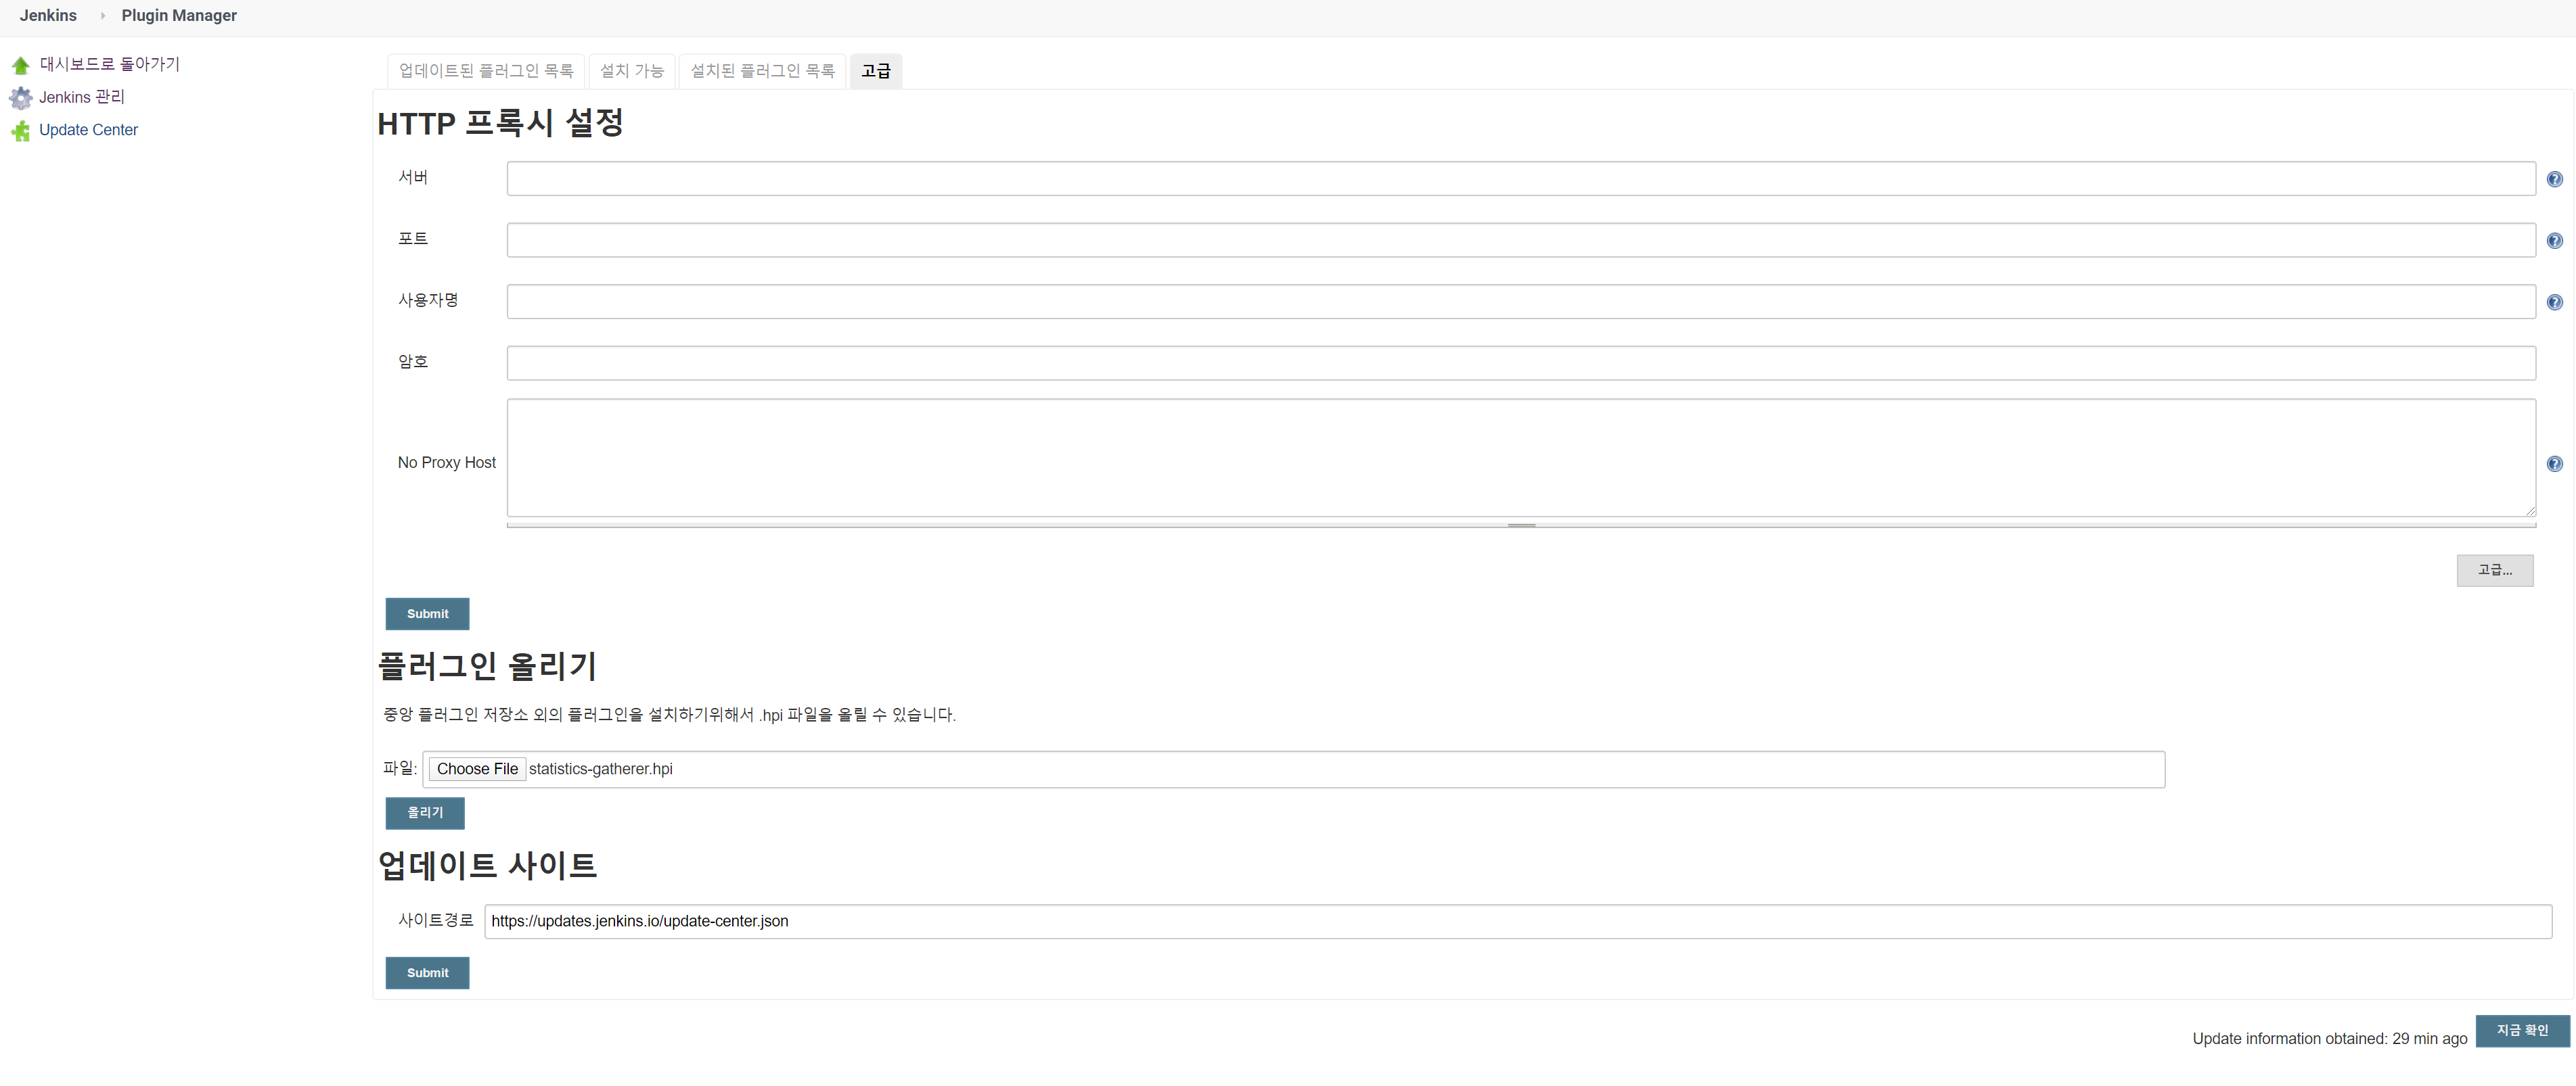
Task: Click the Jenkins 관리 gear icon
Action: point(20,98)
